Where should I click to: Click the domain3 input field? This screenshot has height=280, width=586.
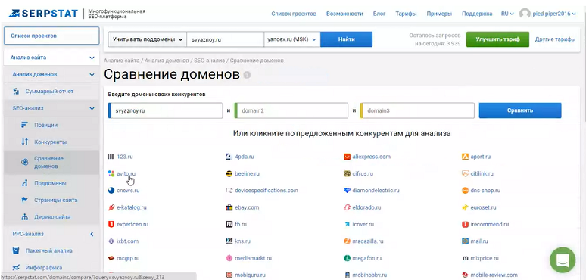(417, 110)
